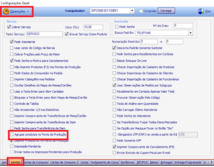
Task: Toggle Pedir Senha e Motivo para Cancelamentos
Action: click(12, 61)
